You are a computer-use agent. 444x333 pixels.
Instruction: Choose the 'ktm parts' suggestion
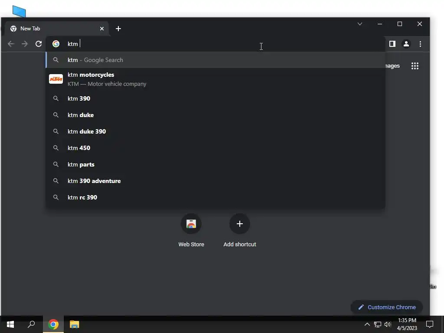(215, 164)
